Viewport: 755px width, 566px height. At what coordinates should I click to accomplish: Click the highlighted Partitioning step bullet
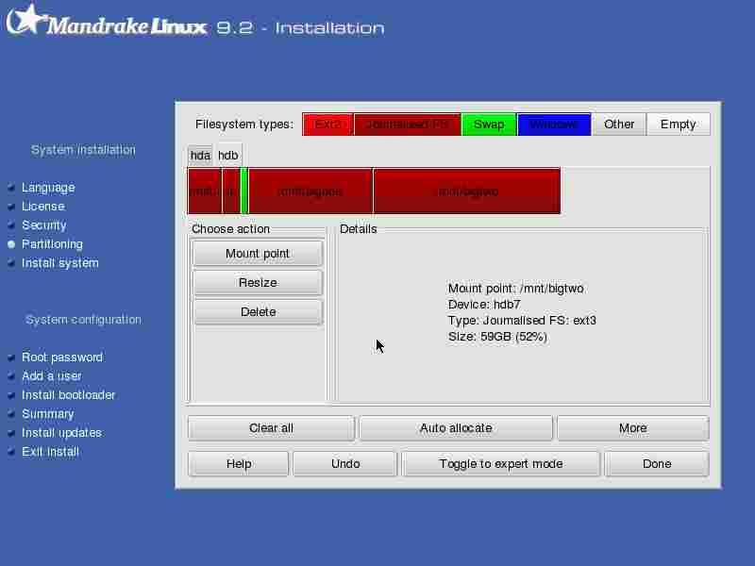pos(11,244)
